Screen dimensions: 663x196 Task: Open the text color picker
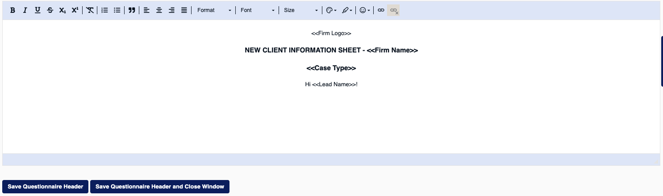coord(331,10)
